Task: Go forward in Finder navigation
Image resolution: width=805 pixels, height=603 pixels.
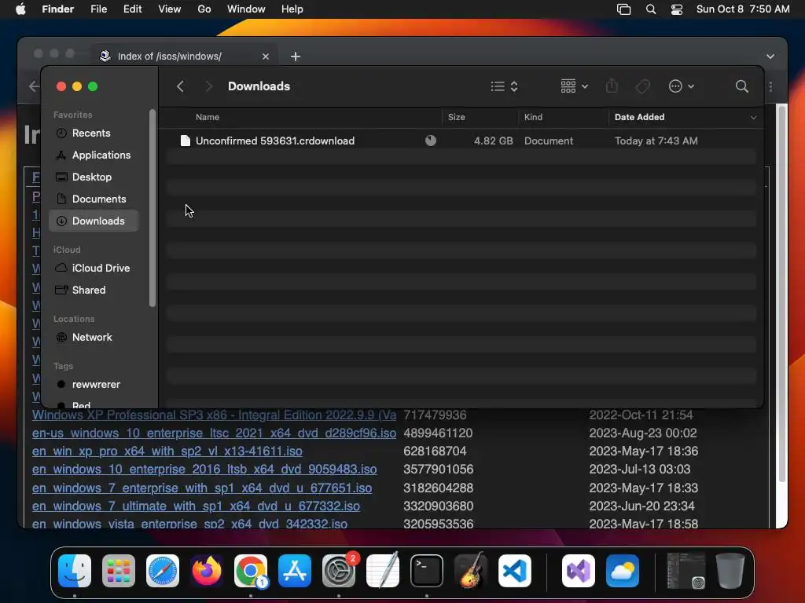Action: [208, 86]
